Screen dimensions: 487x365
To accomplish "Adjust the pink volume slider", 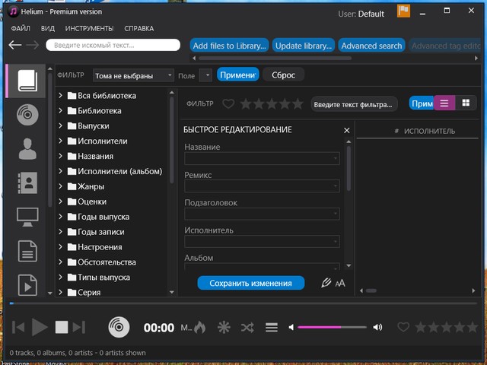I will click(x=330, y=328).
